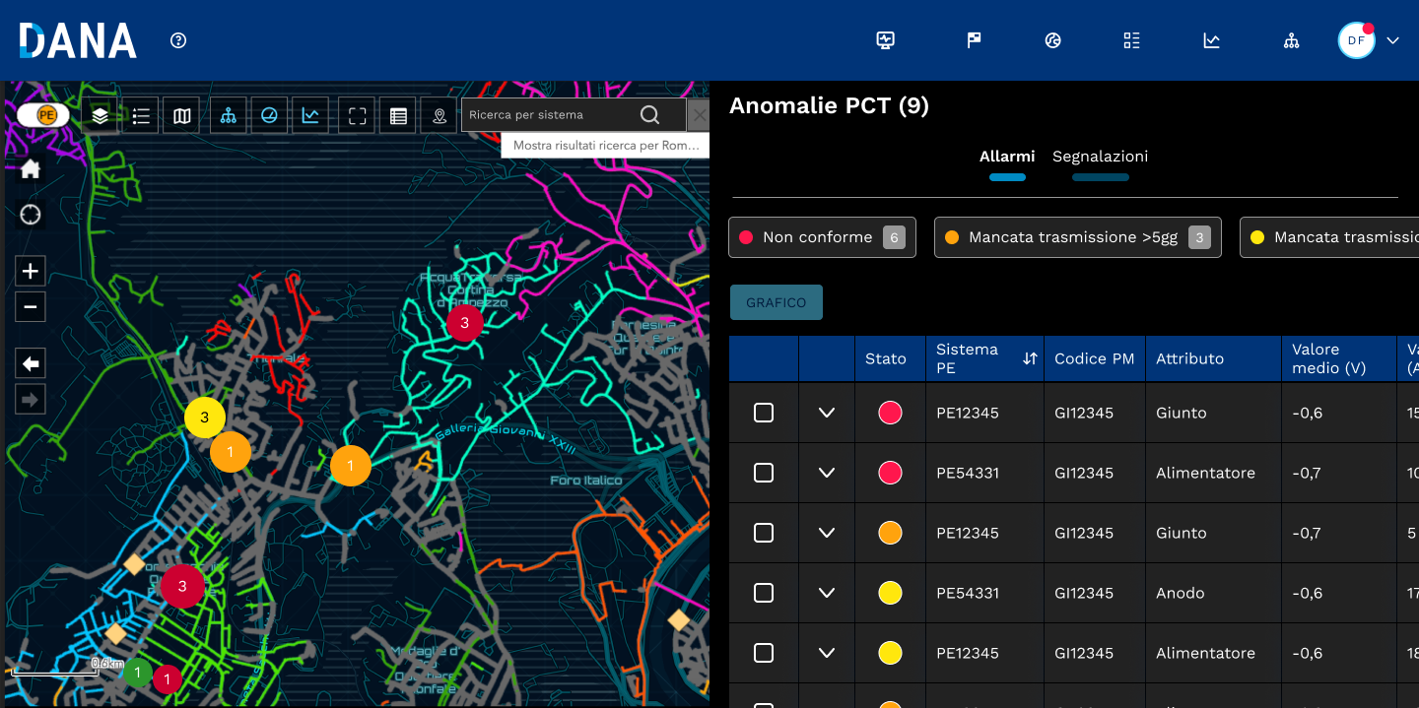The width and height of the screenshot is (1419, 708).
Task: Select checkbox for PE54331 Alimentatore row
Action: [764, 473]
